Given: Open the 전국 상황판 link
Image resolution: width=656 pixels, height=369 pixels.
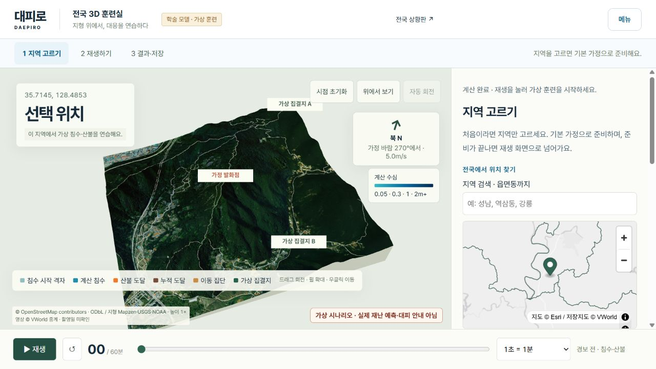Looking at the screenshot, I should pos(415,19).
